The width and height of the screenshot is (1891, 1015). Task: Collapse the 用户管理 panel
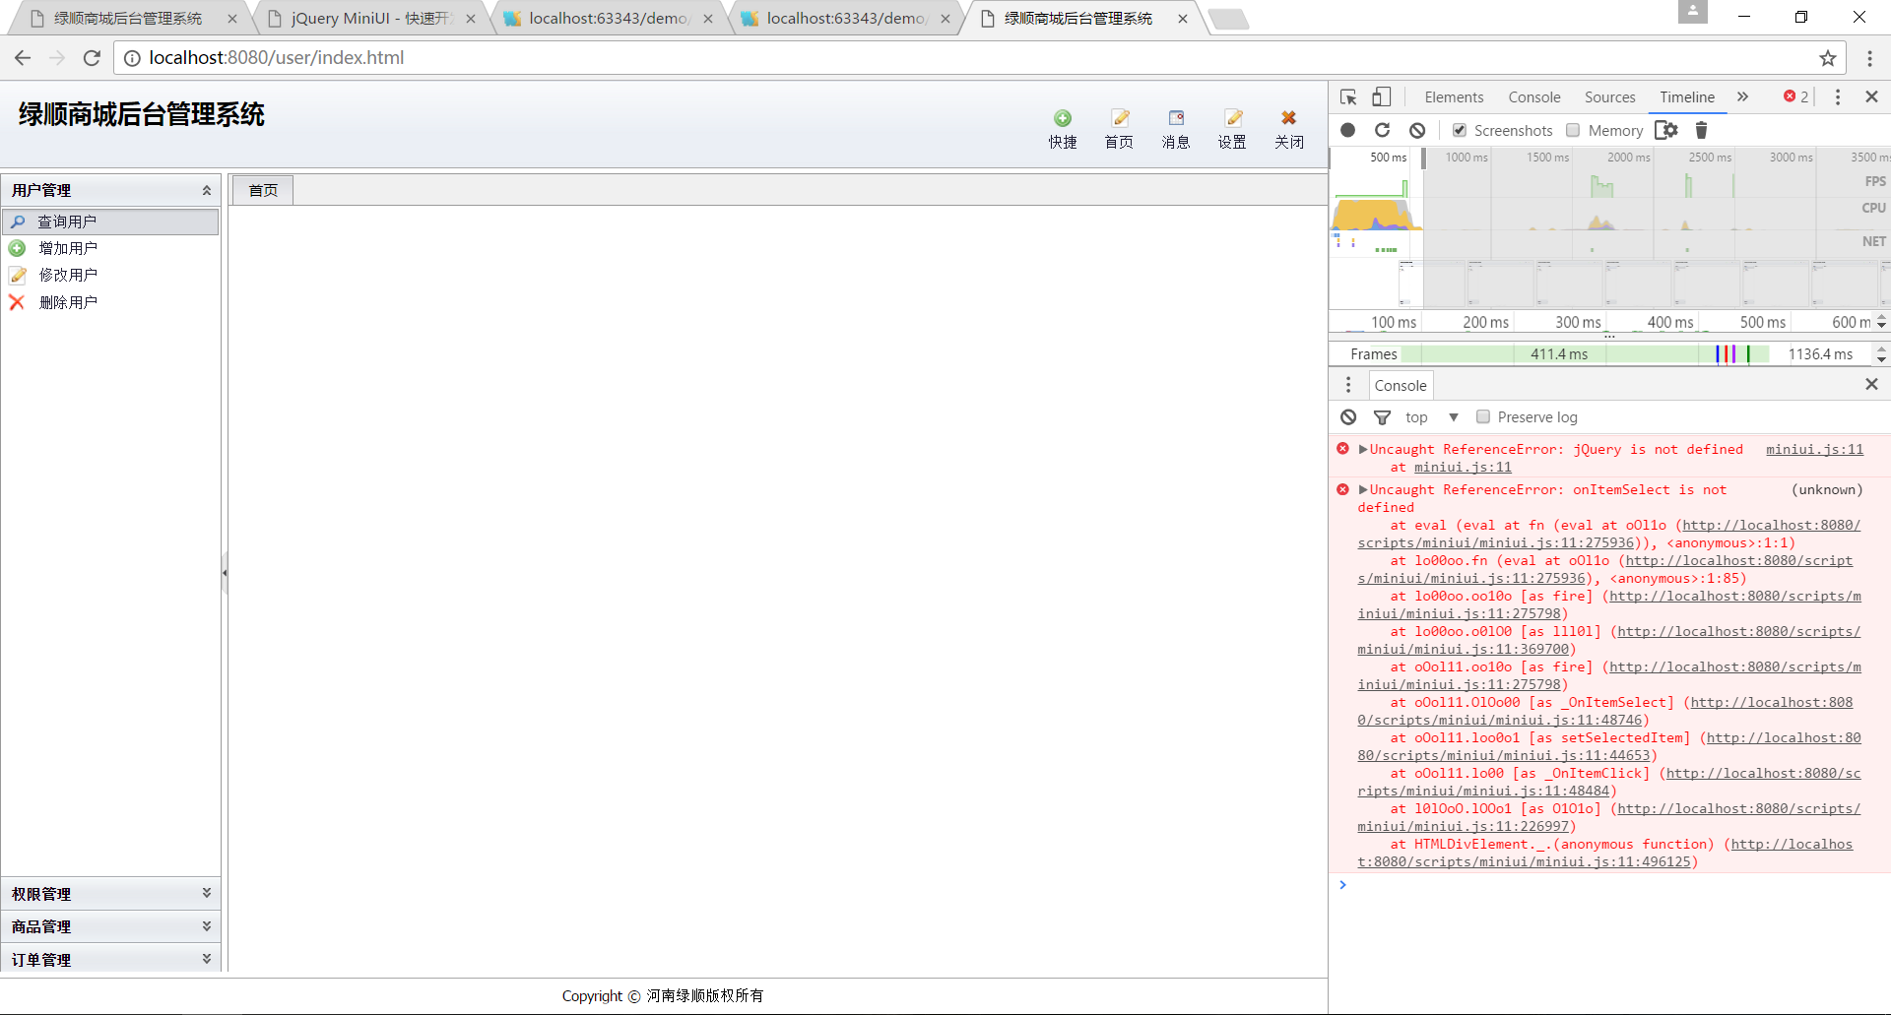pos(207,190)
